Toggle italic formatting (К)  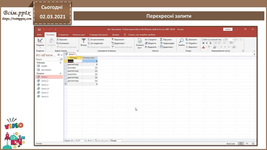click(207, 43)
